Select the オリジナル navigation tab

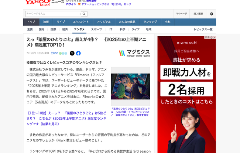coord(104,22)
